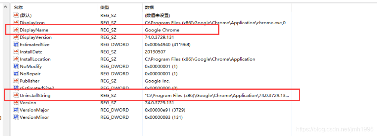
Task: Click the 0x00000e91 (3729) data value
Action: click(x=165, y=110)
